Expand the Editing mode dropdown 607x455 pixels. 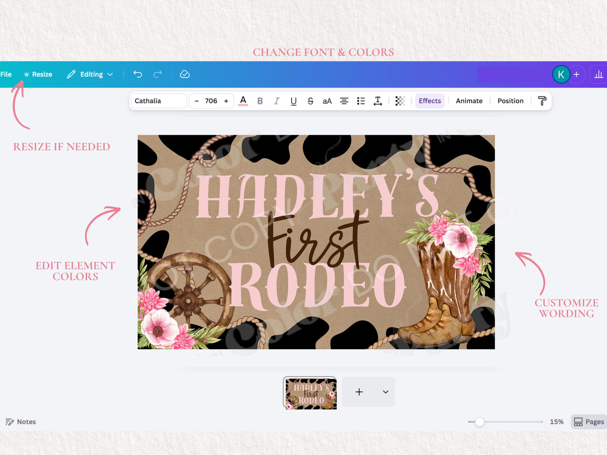(x=90, y=74)
